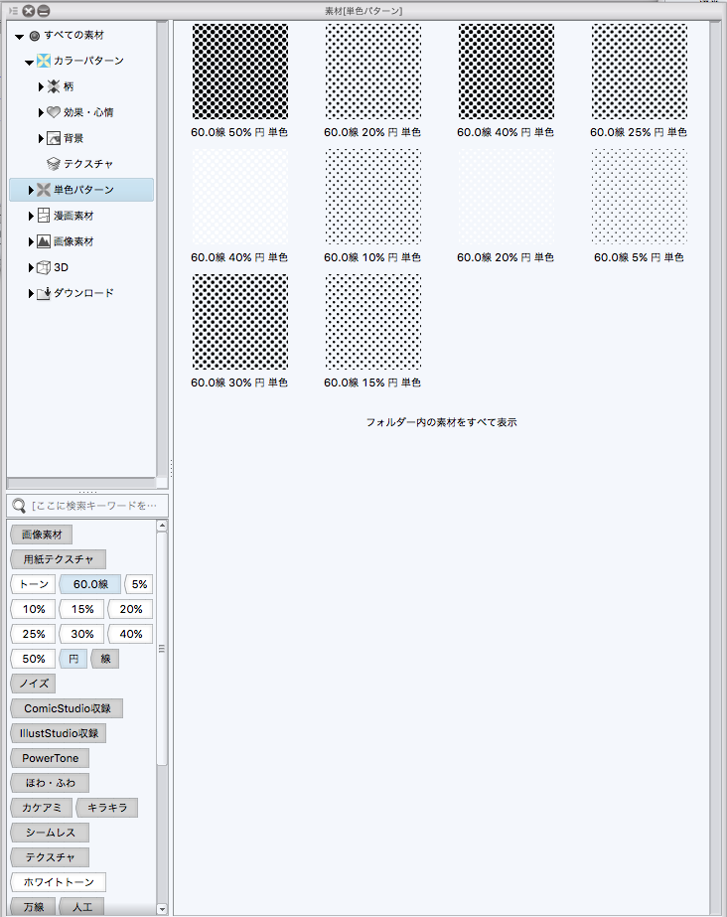Click the 画像素材 tag button
Screen dimensions: 727x917
pos(42,535)
